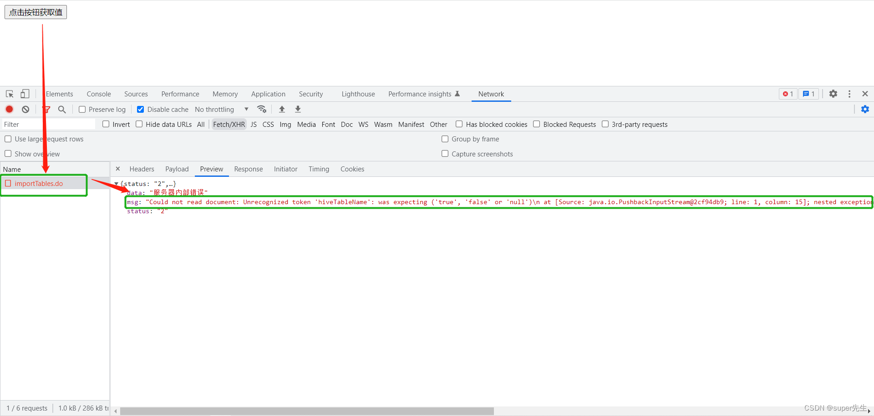Uncheck Disable cache
The width and height of the screenshot is (874, 416).
pos(140,110)
